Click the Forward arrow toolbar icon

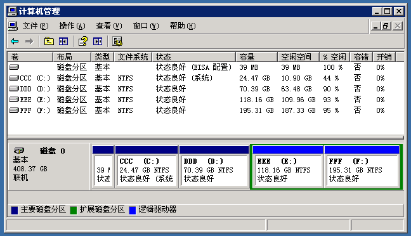(x=29, y=41)
